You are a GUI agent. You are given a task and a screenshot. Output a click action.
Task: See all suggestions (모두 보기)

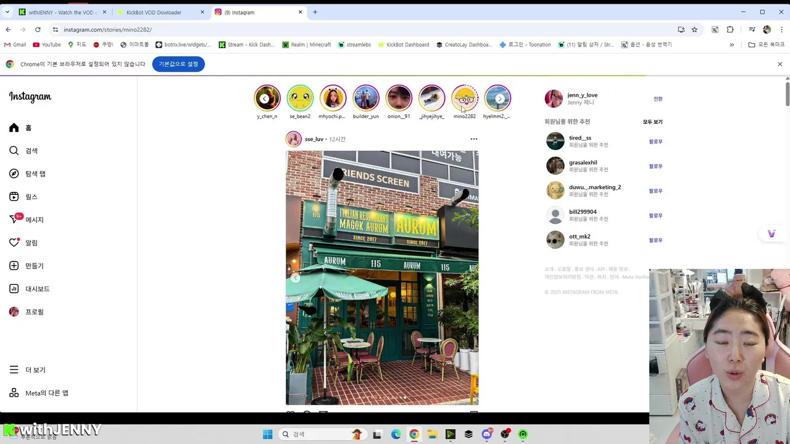652,122
